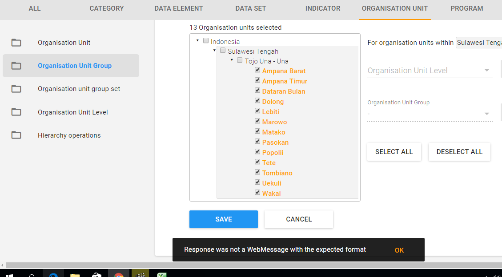Click the Deselect All button
The height and width of the screenshot is (277, 502).
pos(459,152)
